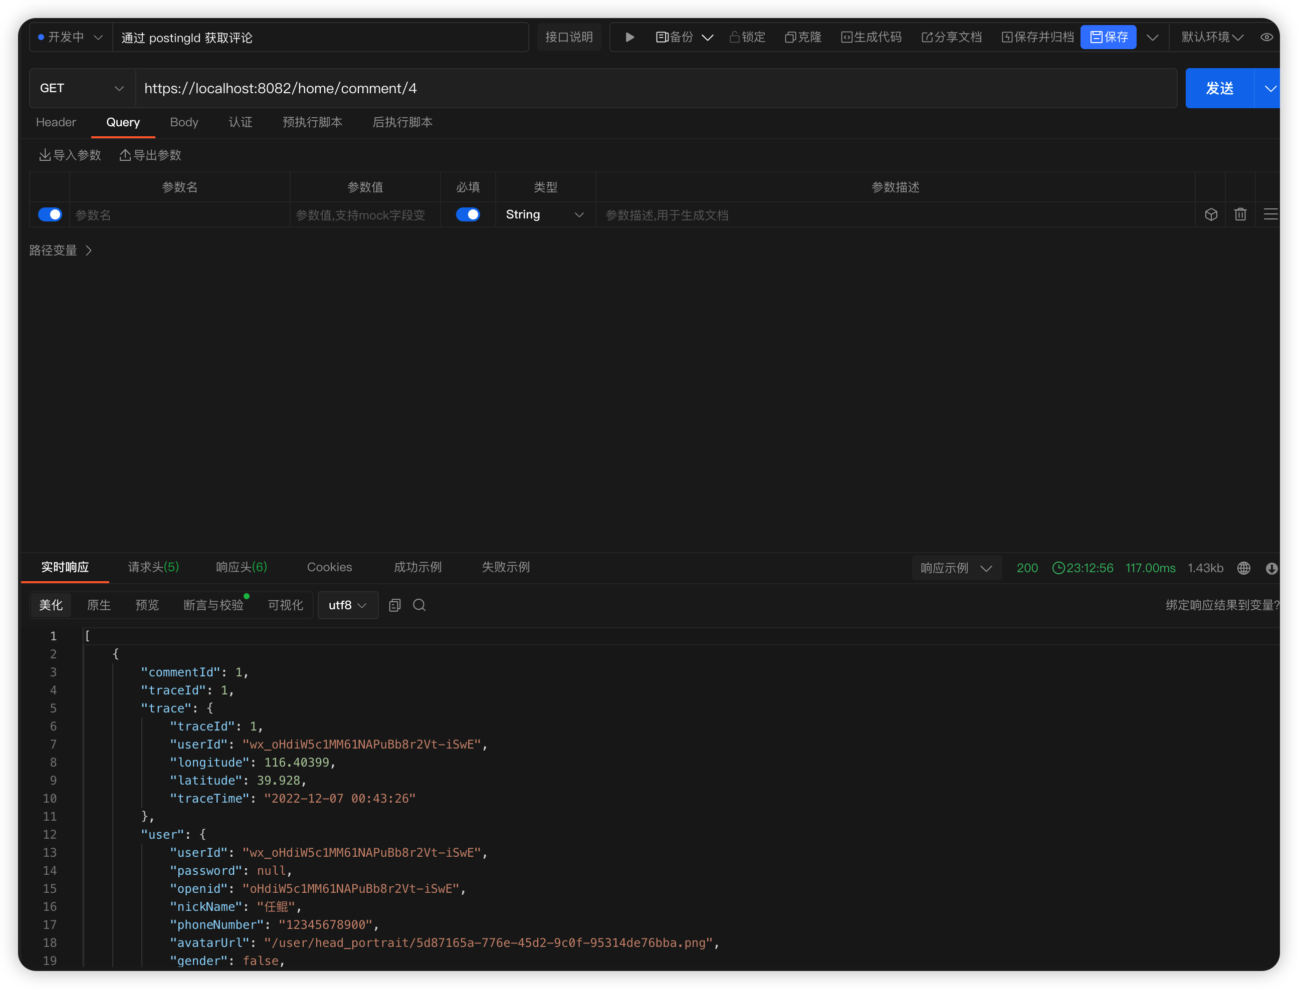Select the 原生 raw view

click(x=99, y=605)
